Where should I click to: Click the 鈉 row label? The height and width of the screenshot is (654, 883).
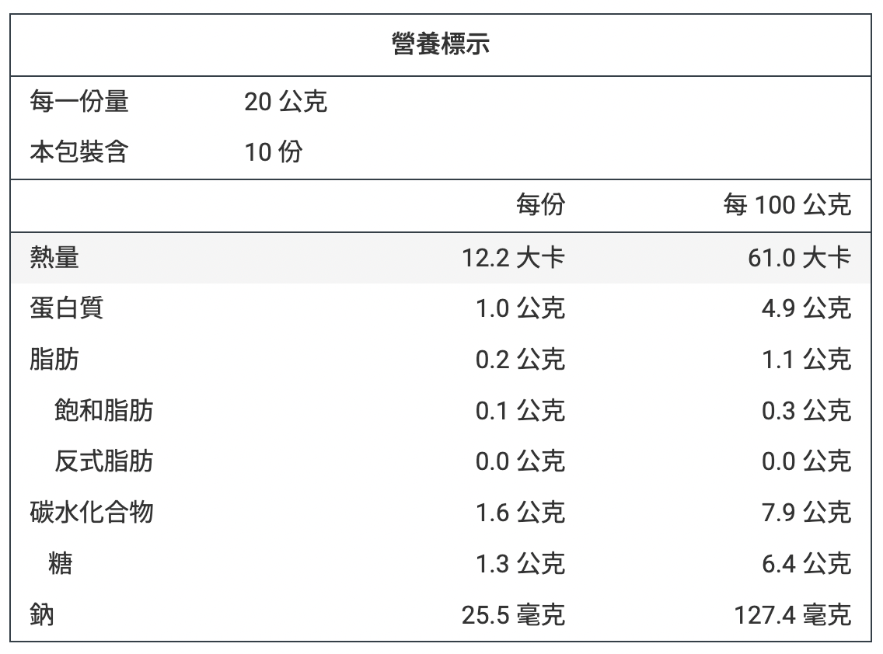coord(42,616)
